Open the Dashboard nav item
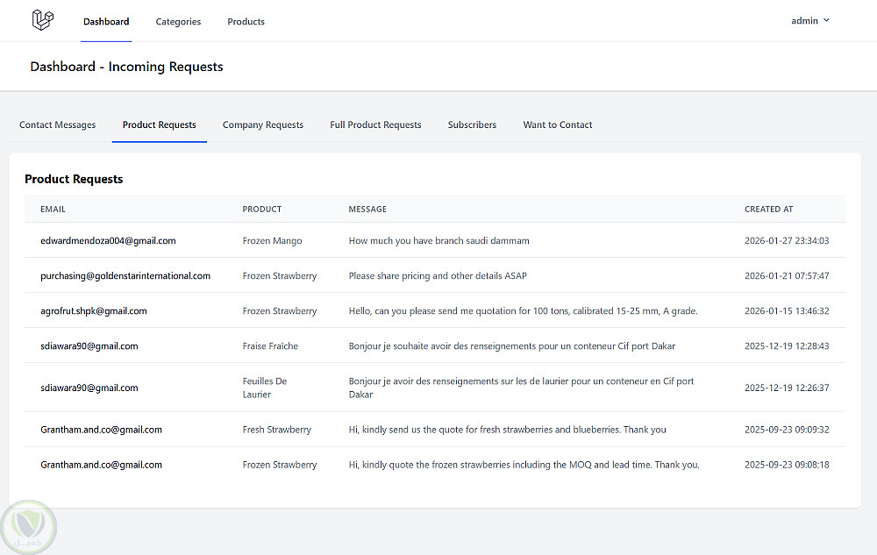The width and height of the screenshot is (877, 555). 106,22
